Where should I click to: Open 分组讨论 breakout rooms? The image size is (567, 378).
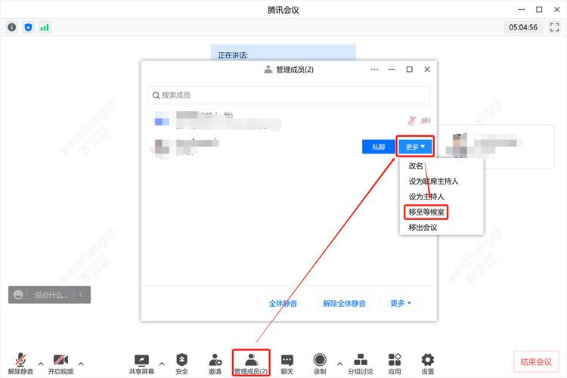(x=361, y=363)
